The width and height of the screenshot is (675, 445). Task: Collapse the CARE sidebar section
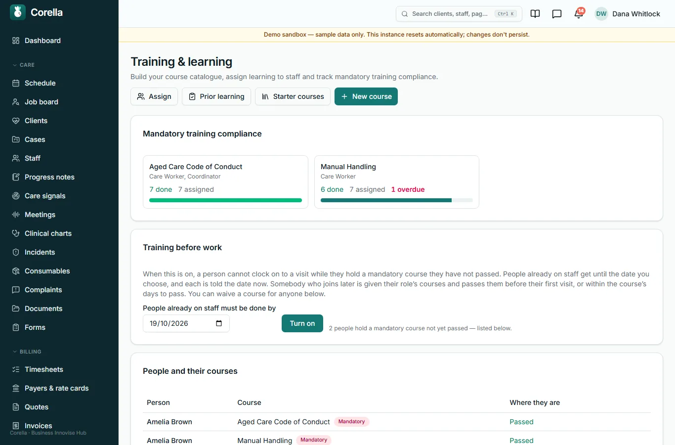[x=23, y=65]
